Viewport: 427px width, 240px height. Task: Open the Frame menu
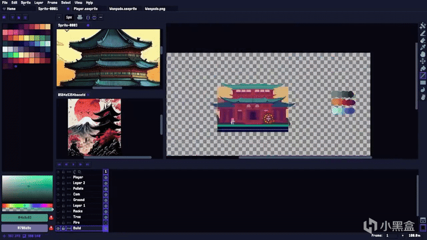tap(52, 3)
